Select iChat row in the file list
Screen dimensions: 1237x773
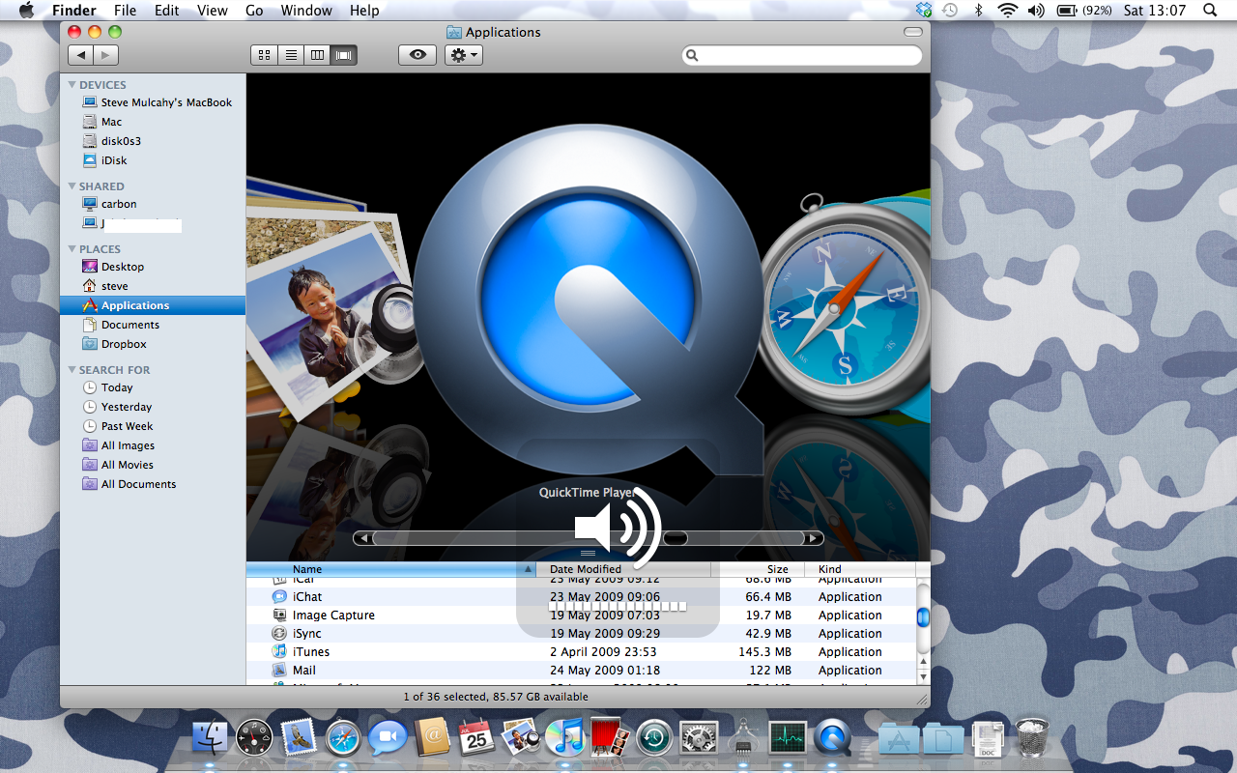(580, 597)
